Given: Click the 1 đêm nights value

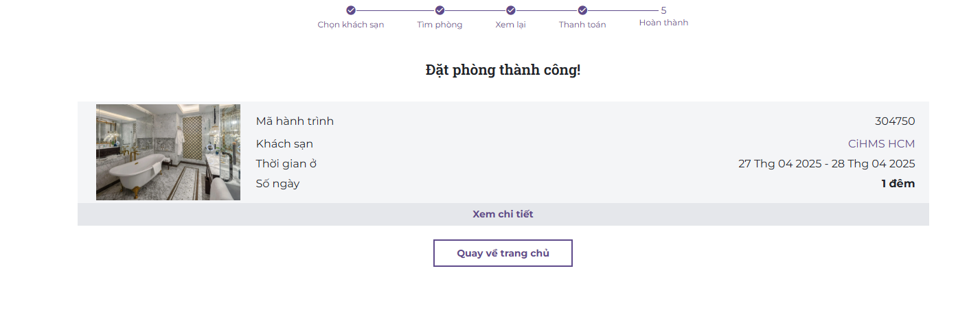Looking at the screenshot, I should [898, 184].
